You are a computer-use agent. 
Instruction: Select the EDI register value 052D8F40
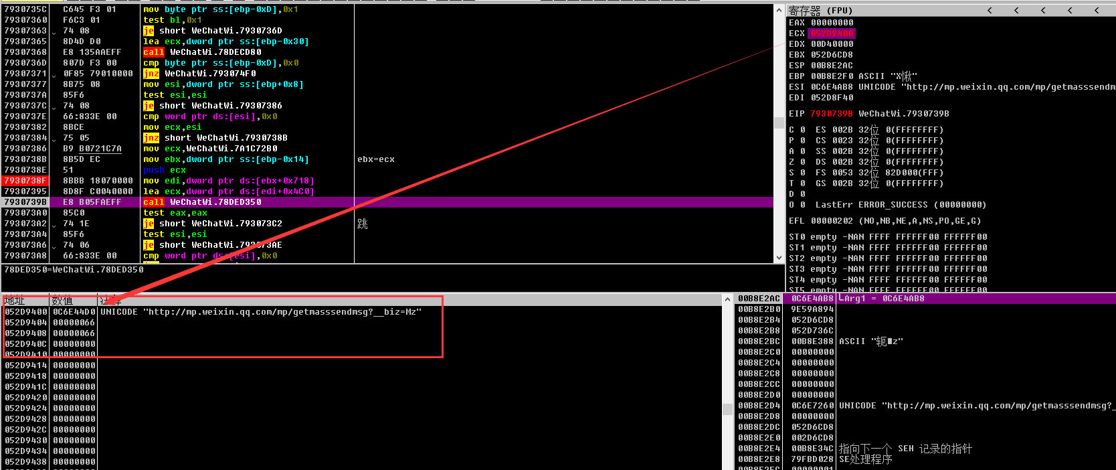click(x=832, y=98)
